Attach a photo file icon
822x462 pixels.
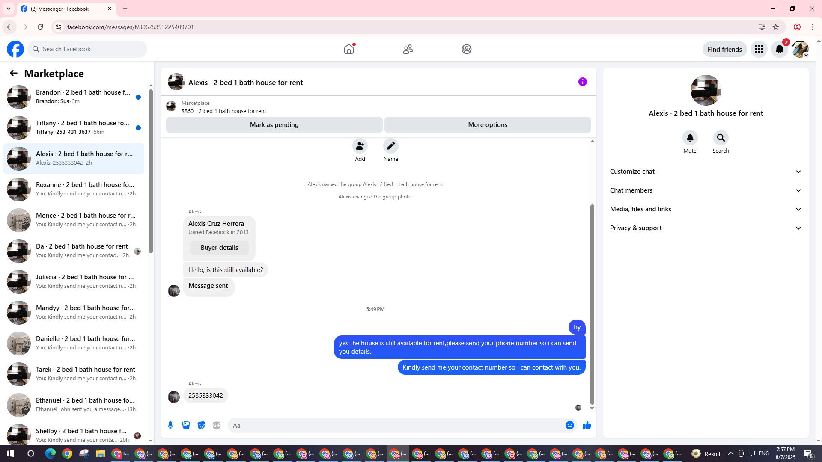pyautogui.click(x=186, y=425)
